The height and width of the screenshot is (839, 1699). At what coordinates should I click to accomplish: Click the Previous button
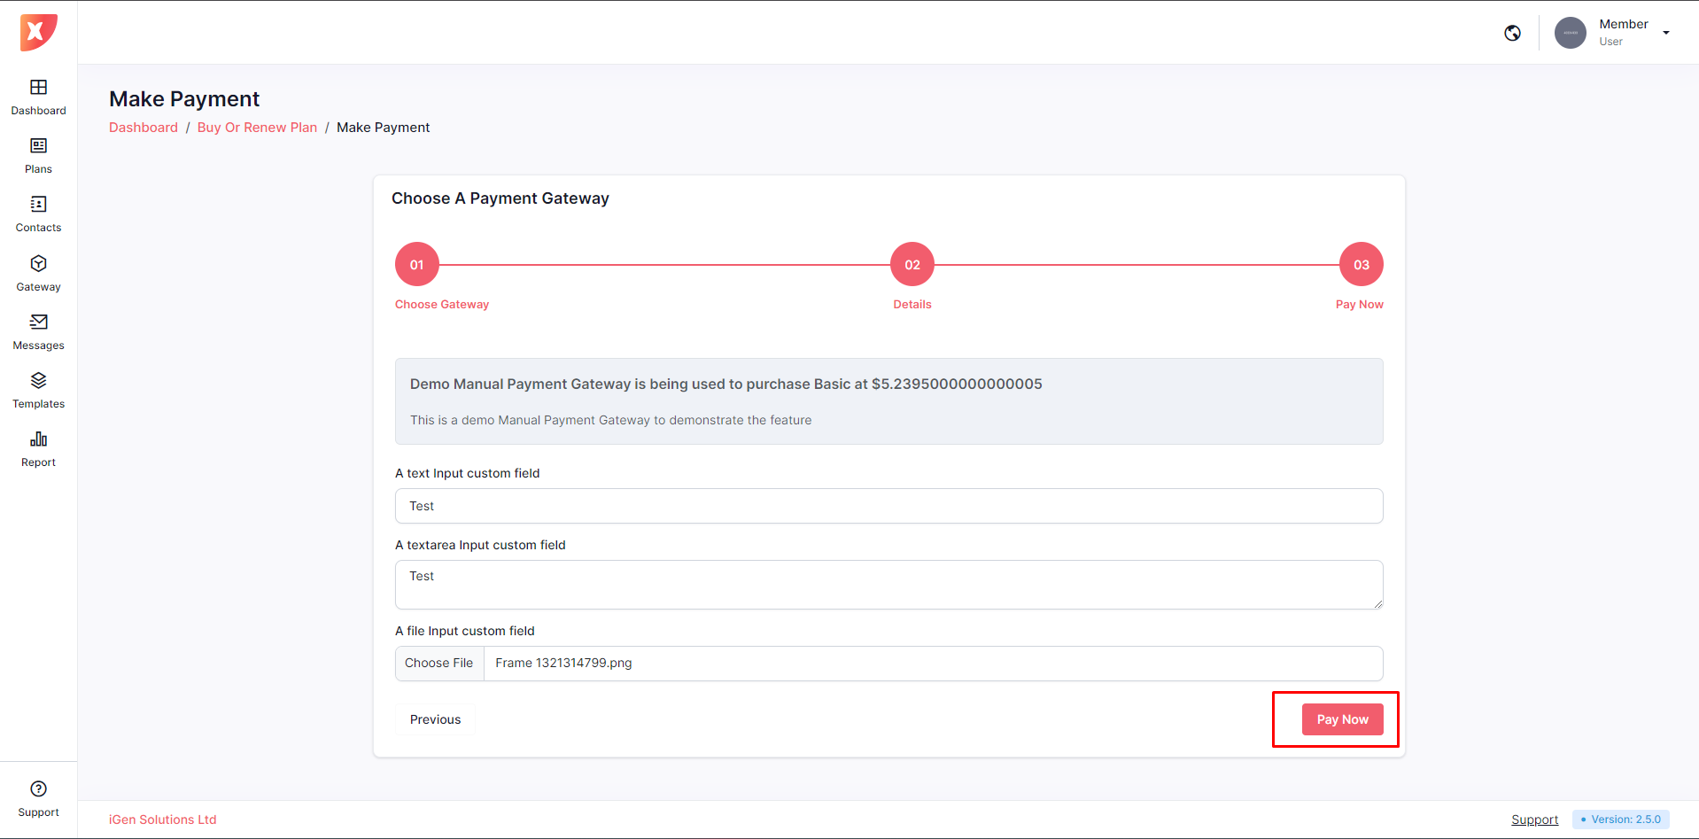(435, 719)
